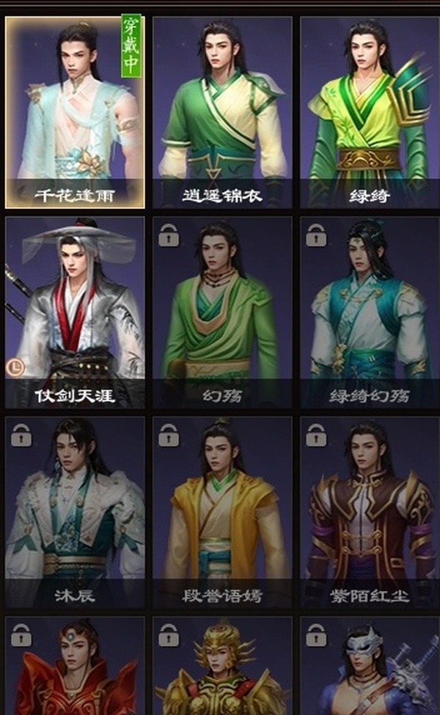Select the 千花逢雨 outfit card
This screenshot has height=715, width=440.
[x=76, y=113]
